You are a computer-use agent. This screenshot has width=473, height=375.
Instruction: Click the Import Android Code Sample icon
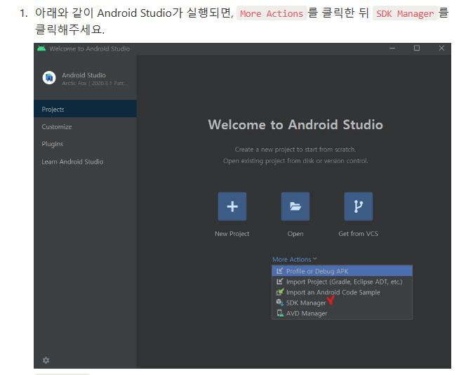280,292
